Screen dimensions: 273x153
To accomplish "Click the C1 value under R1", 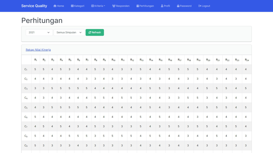I will [35, 69].
